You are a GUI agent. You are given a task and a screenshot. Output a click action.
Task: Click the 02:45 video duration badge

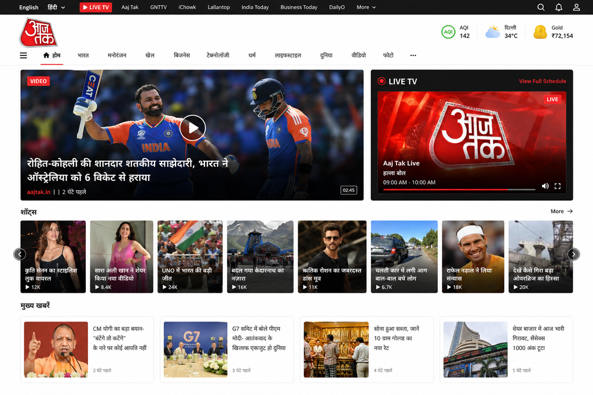tap(349, 190)
